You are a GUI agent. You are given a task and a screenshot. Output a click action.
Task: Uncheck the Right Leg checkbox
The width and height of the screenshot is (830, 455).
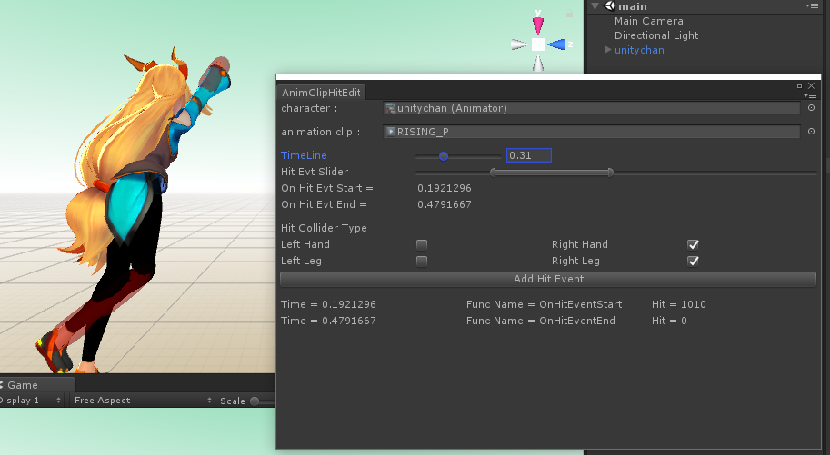693,261
